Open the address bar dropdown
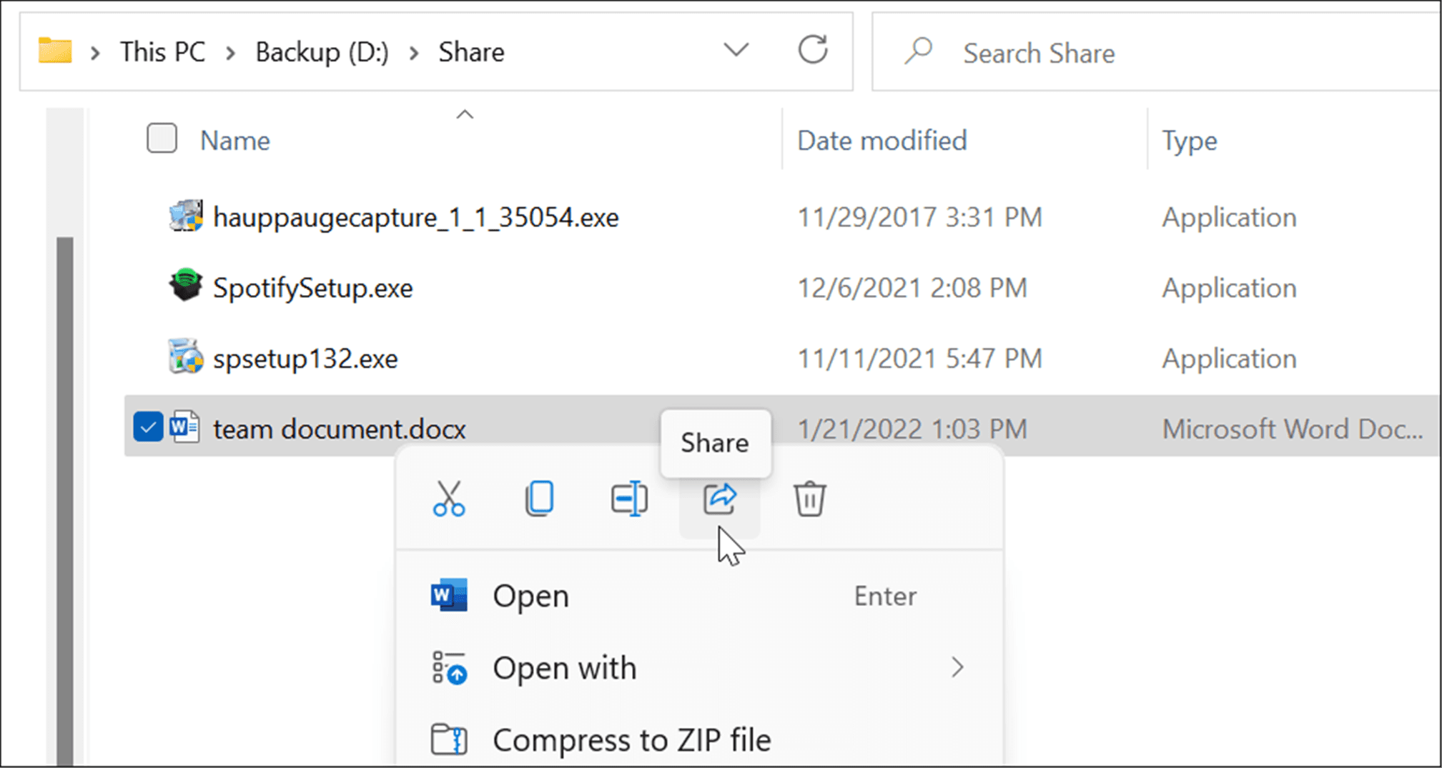The width and height of the screenshot is (1442, 768). pos(736,51)
